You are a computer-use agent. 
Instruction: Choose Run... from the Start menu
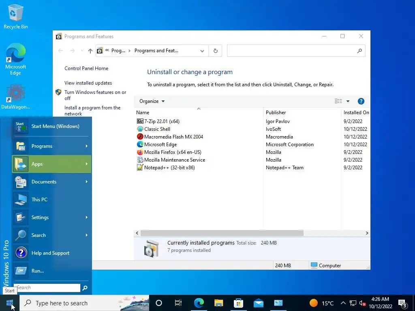pos(51,271)
